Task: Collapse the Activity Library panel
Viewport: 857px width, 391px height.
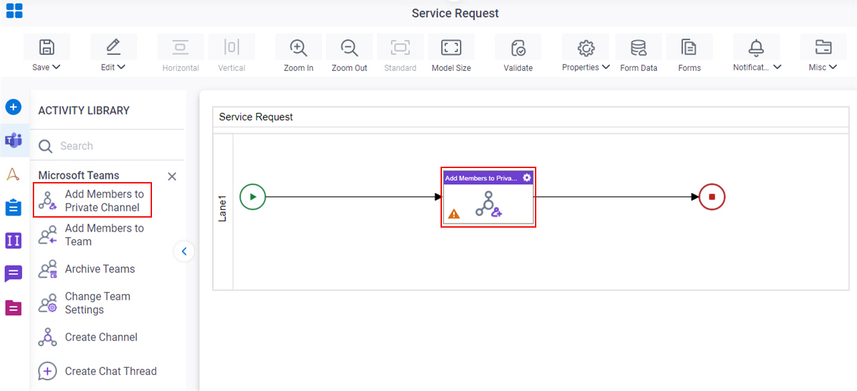Action: coord(184,252)
